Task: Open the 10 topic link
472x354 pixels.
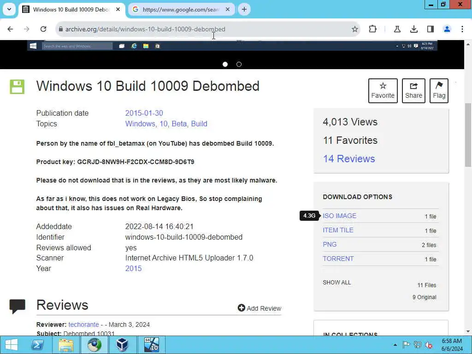Action: coord(164,124)
